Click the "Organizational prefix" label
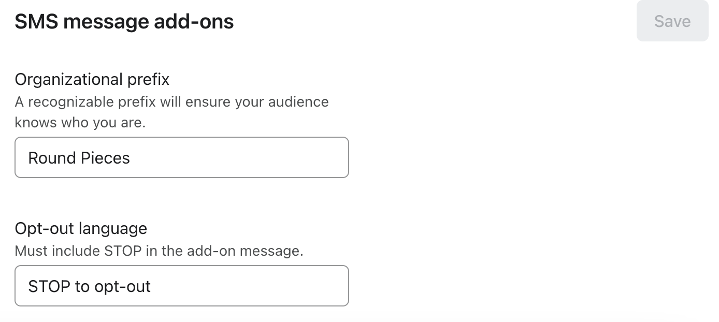The height and width of the screenshot is (322, 719). [92, 79]
